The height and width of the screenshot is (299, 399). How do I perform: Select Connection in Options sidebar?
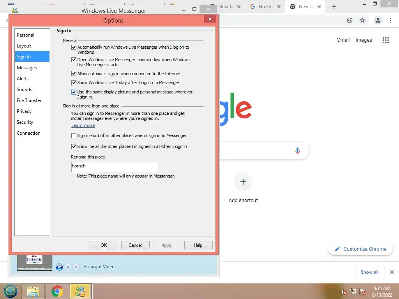click(32, 133)
